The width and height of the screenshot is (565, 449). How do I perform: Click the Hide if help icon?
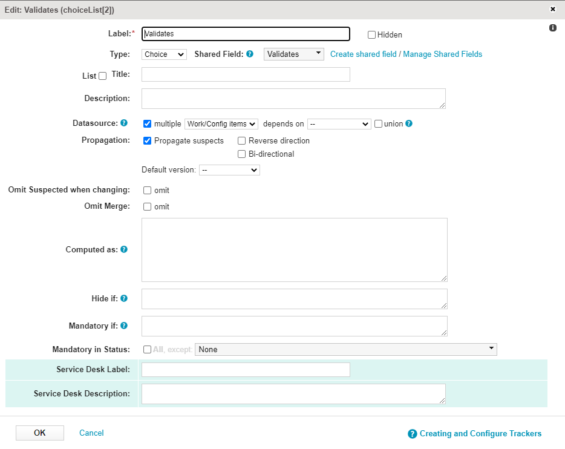pyautogui.click(x=124, y=298)
